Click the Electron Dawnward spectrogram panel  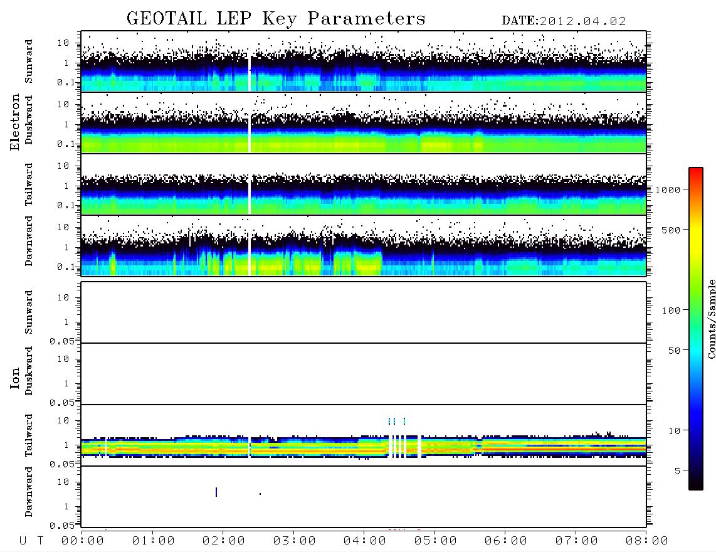364,245
